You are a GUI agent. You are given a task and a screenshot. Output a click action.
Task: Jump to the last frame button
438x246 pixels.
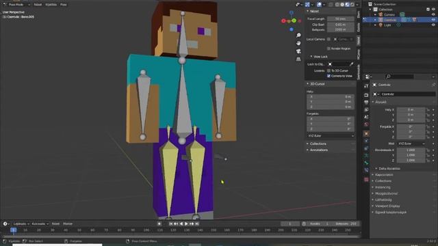(197, 223)
